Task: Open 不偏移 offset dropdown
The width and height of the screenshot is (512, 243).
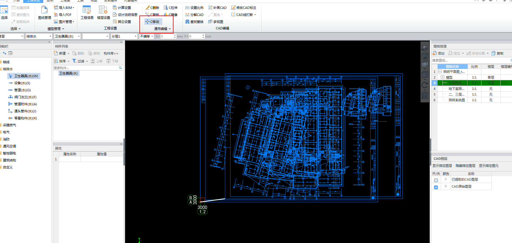Action: pyautogui.click(x=147, y=36)
